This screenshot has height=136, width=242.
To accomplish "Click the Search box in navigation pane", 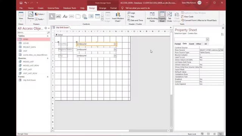I will tap(32, 32).
